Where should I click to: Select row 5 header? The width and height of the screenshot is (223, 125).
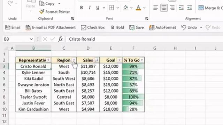(x=4, y=78)
